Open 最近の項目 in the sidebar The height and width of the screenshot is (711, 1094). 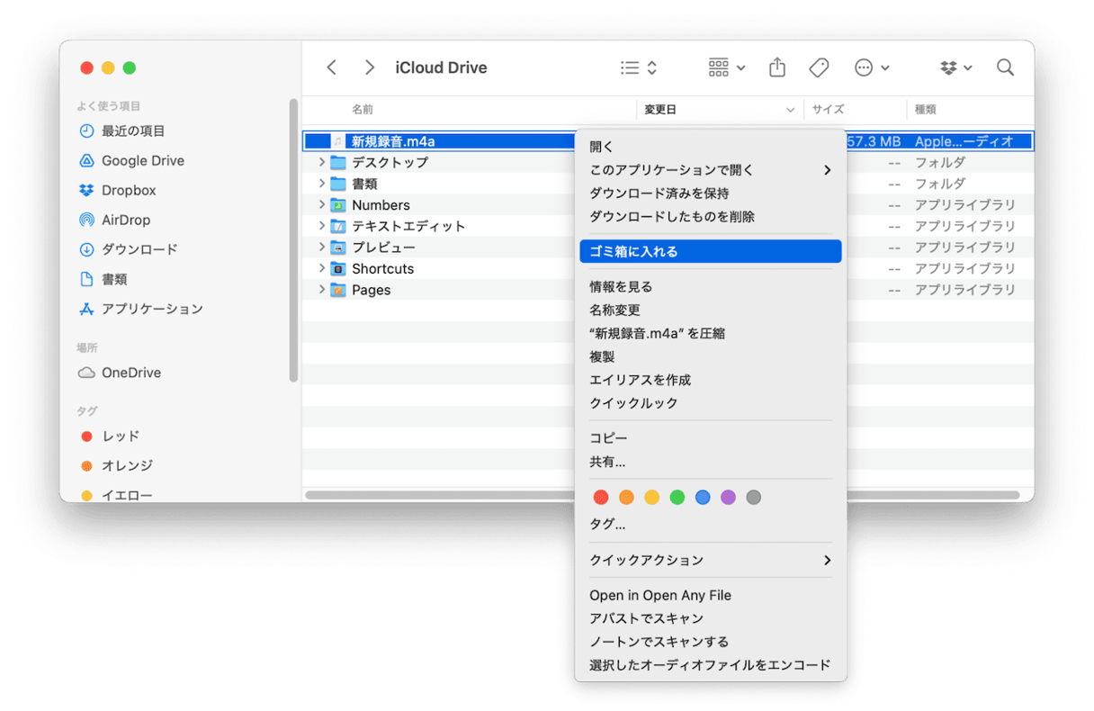pos(133,130)
